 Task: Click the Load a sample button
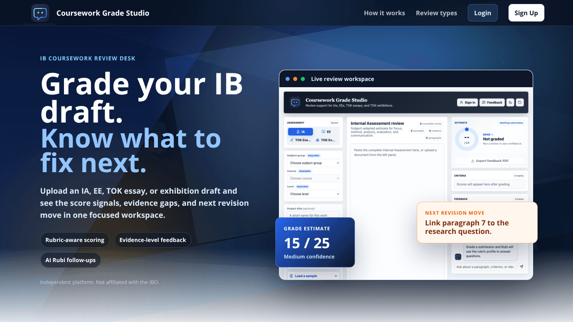click(x=313, y=276)
